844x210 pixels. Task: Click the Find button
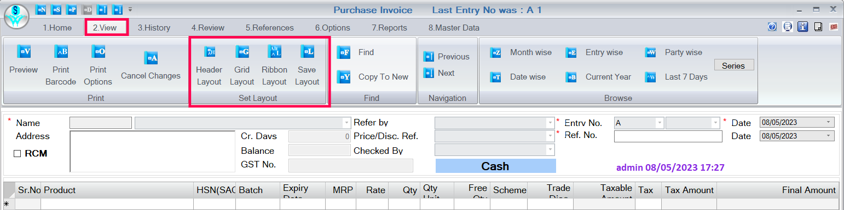tap(355, 52)
